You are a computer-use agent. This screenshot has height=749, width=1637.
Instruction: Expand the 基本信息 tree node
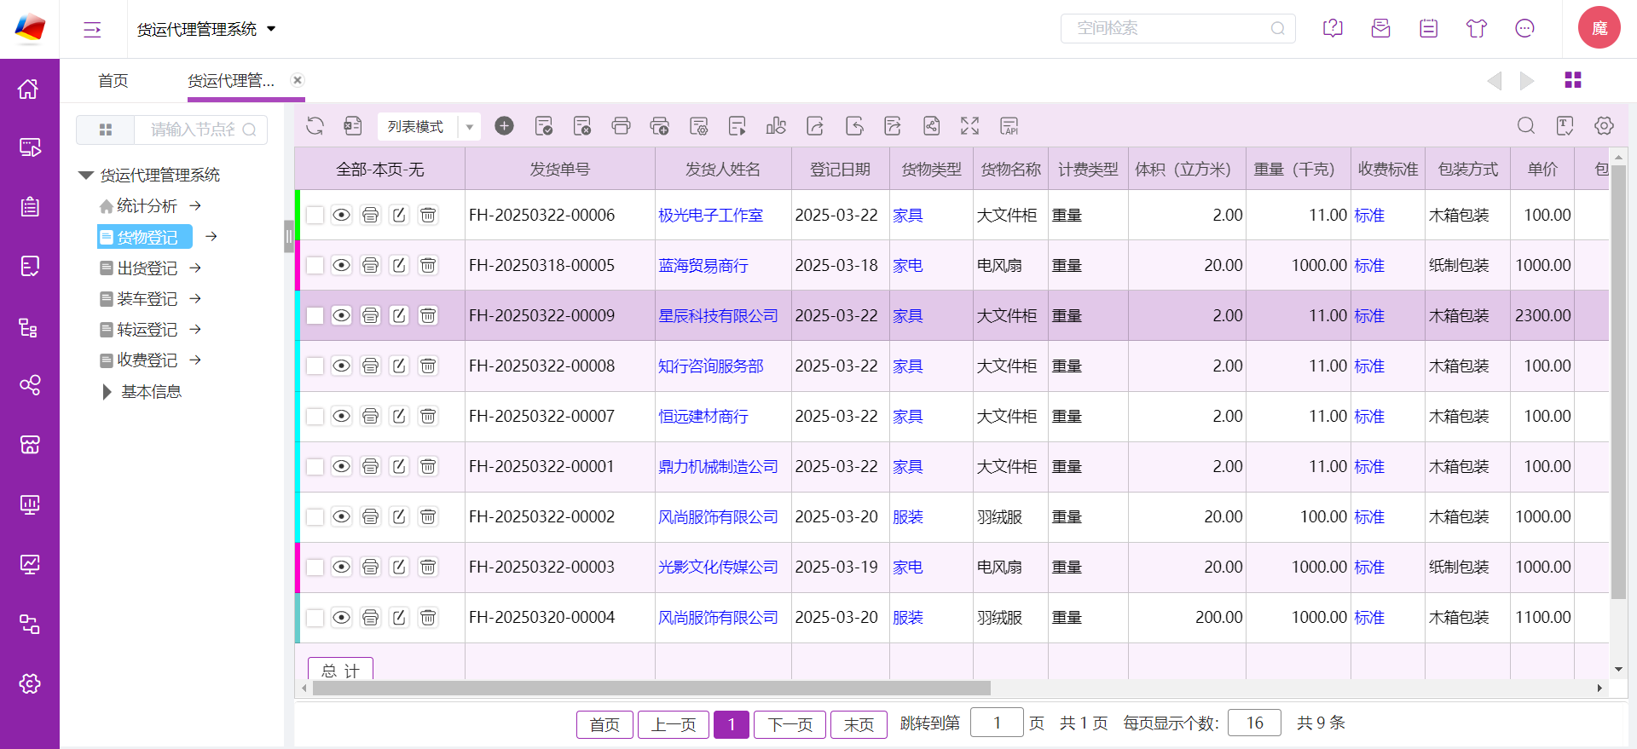(x=107, y=391)
